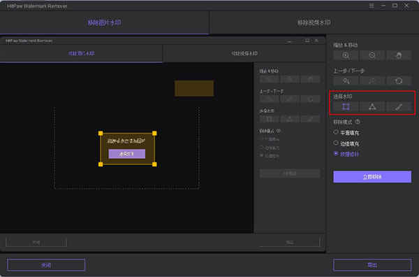The height and width of the screenshot is (277, 419).
Task: Switch to the remove image watermark tab
Action: (x=104, y=23)
